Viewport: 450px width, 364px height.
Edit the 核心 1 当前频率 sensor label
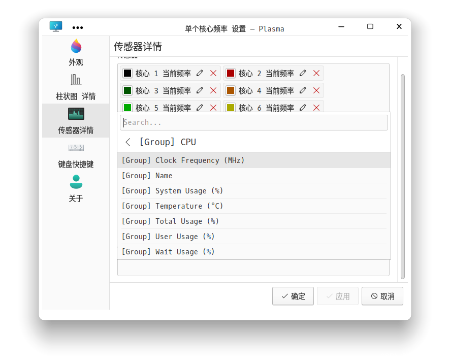pos(200,74)
